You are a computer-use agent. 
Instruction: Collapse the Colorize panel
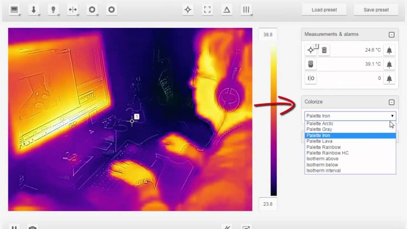click(x=392, y=102)
